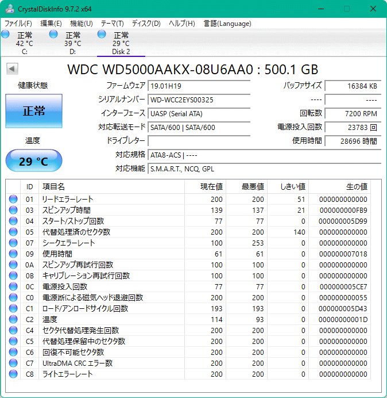Click the 対応規格 field ATA8-ACS
Screen dimensions: 387x398
265,155
